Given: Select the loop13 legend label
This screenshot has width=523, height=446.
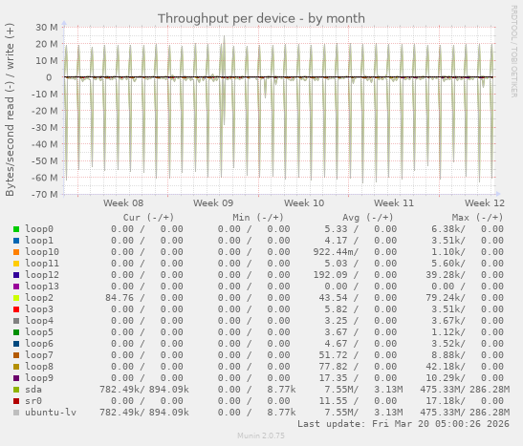Looking at the screenshot, I should (x=42, y=287).
